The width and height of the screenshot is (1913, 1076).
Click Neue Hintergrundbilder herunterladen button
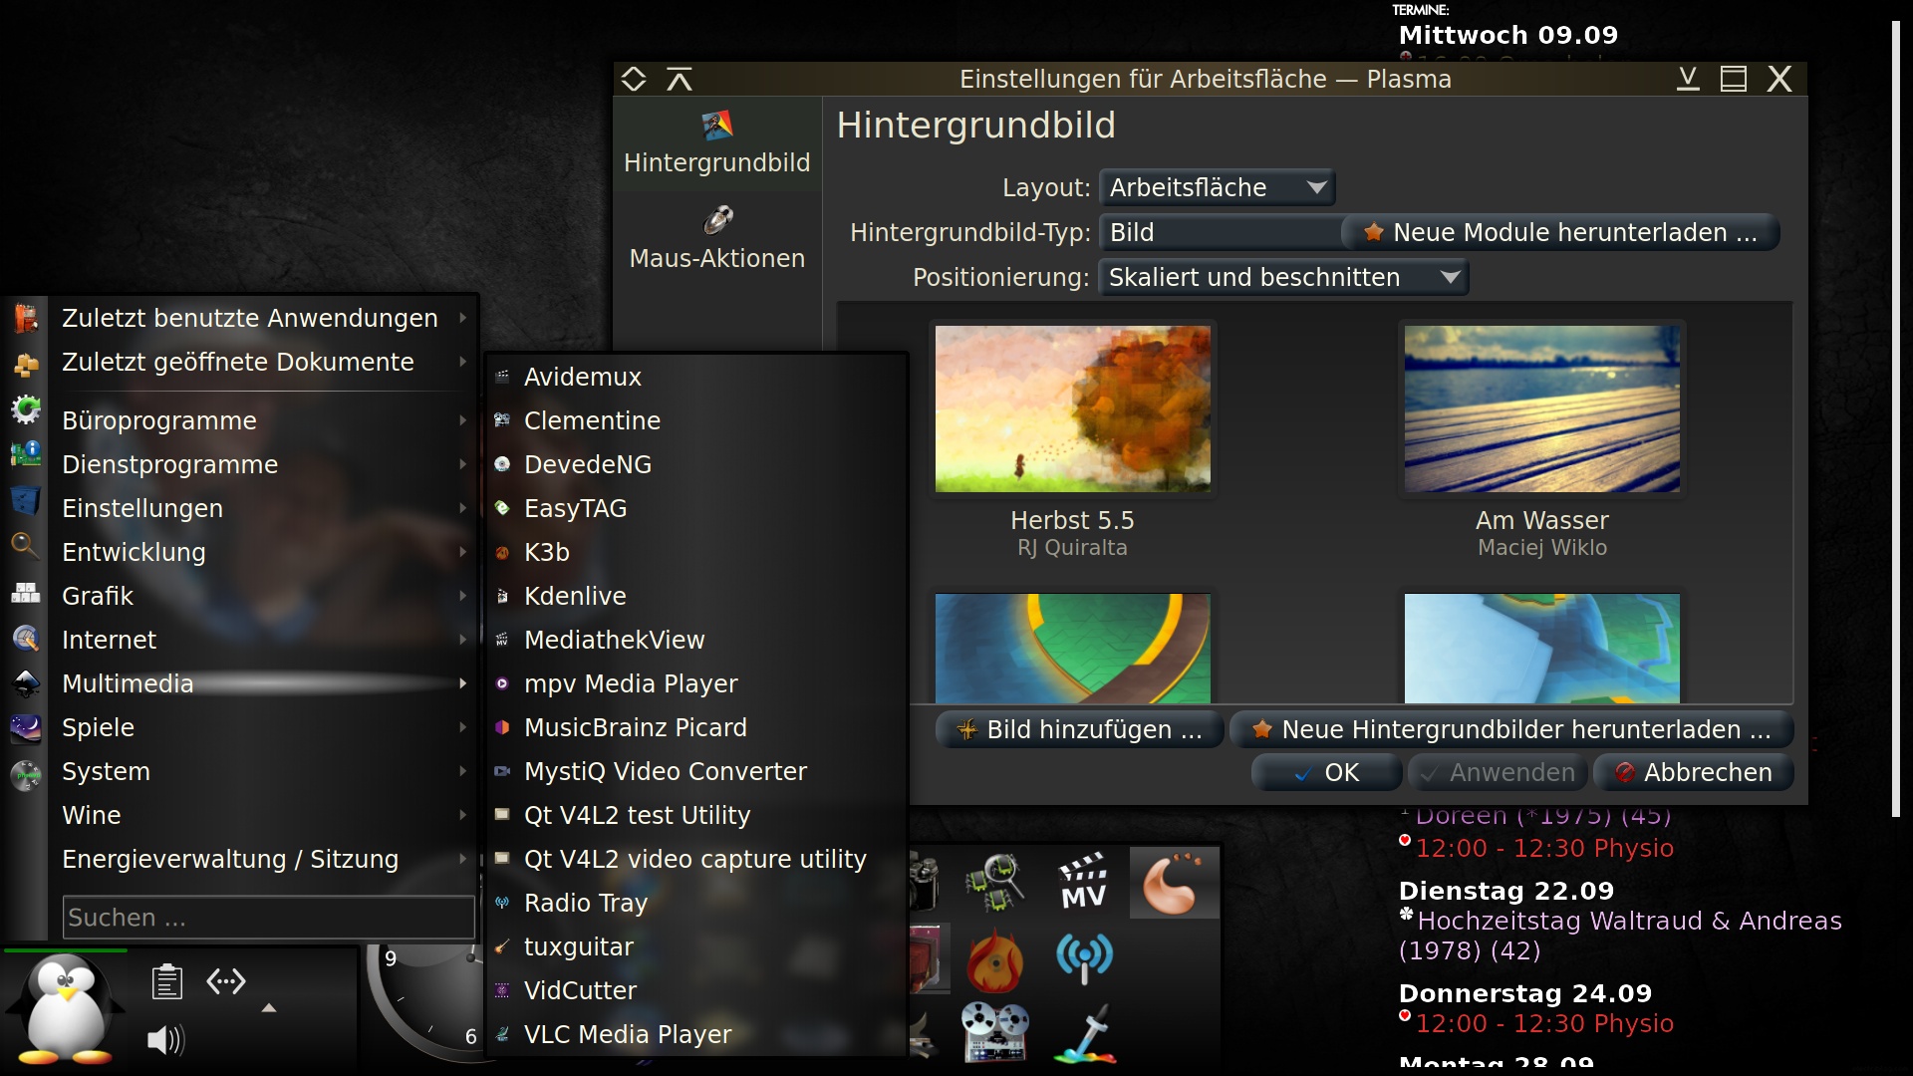(x=1511, y=729)
